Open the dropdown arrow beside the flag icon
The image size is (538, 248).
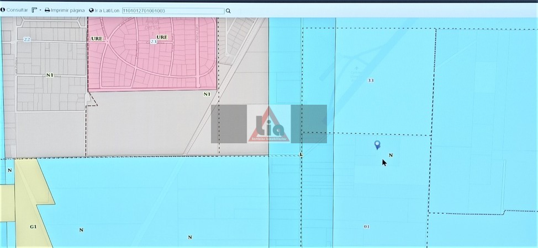[x=40, y=10]
